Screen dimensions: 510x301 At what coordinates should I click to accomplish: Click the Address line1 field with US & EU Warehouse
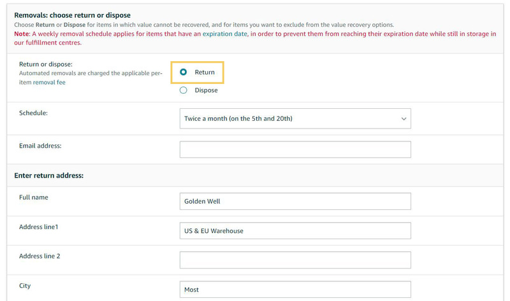(295, 231)
